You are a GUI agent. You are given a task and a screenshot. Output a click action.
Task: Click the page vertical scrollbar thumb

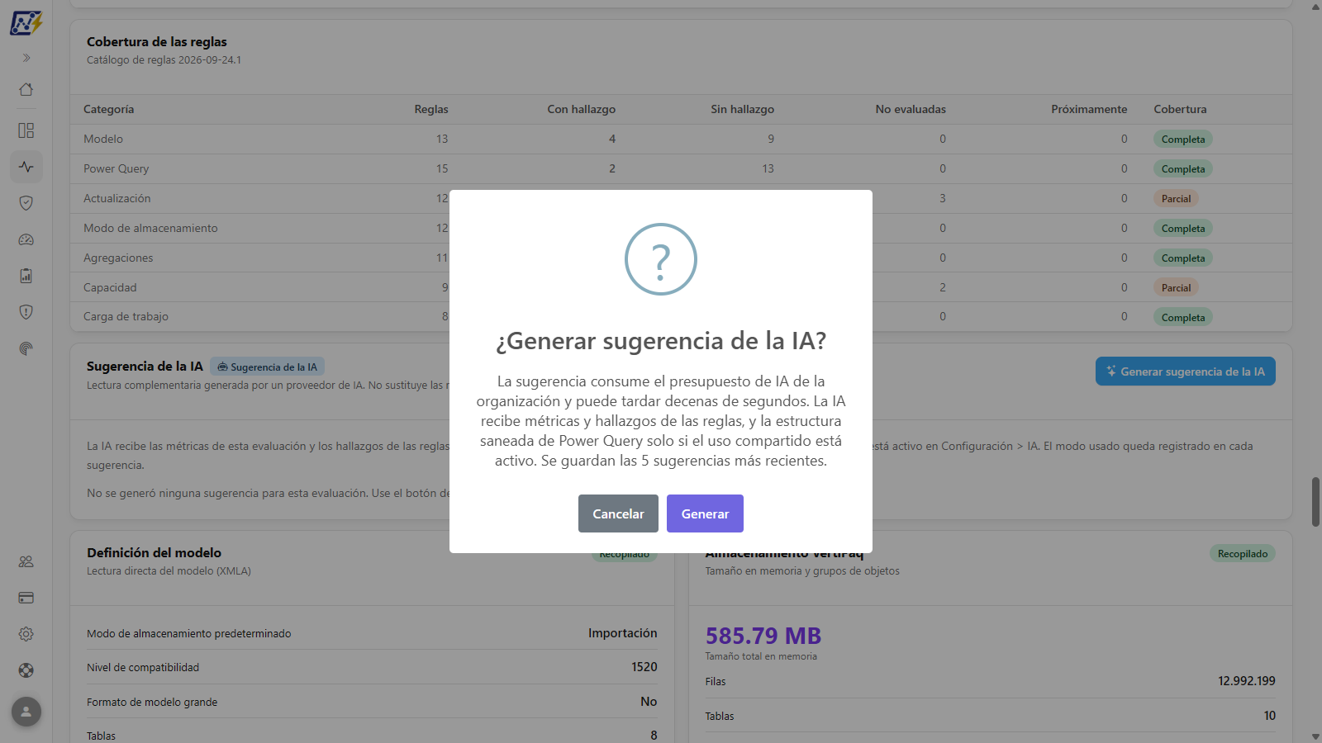click(1315, 501)
